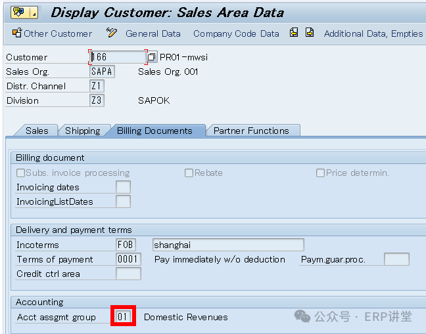
Task: Open Company Code Data
Action: [x=236, y=33]
